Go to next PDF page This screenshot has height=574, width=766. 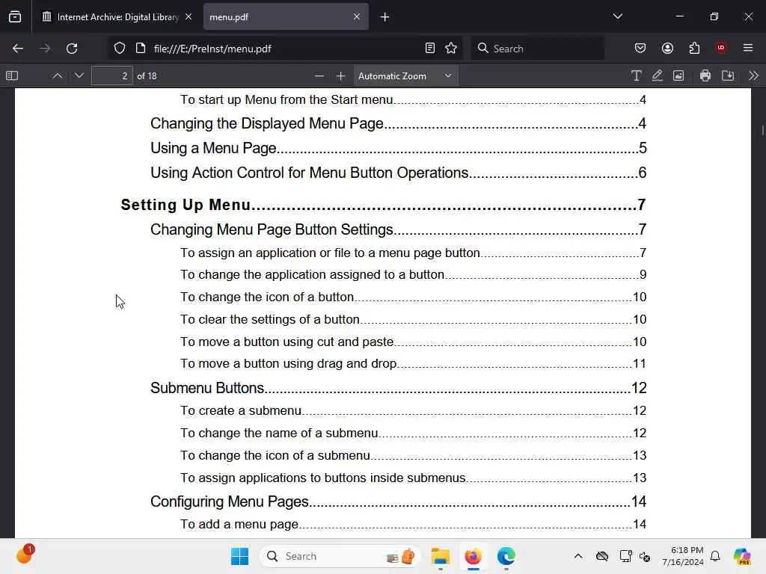pos(79,75)
